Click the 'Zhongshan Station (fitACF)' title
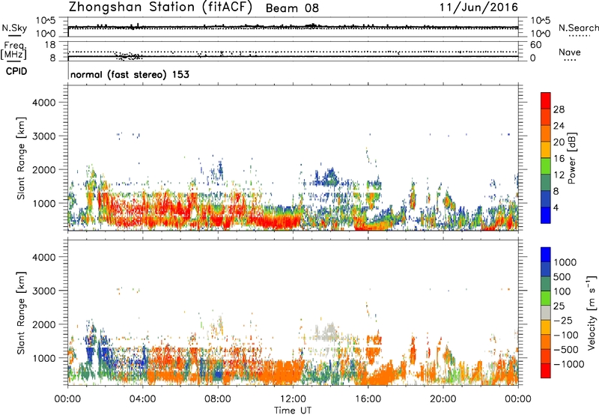 160,7
